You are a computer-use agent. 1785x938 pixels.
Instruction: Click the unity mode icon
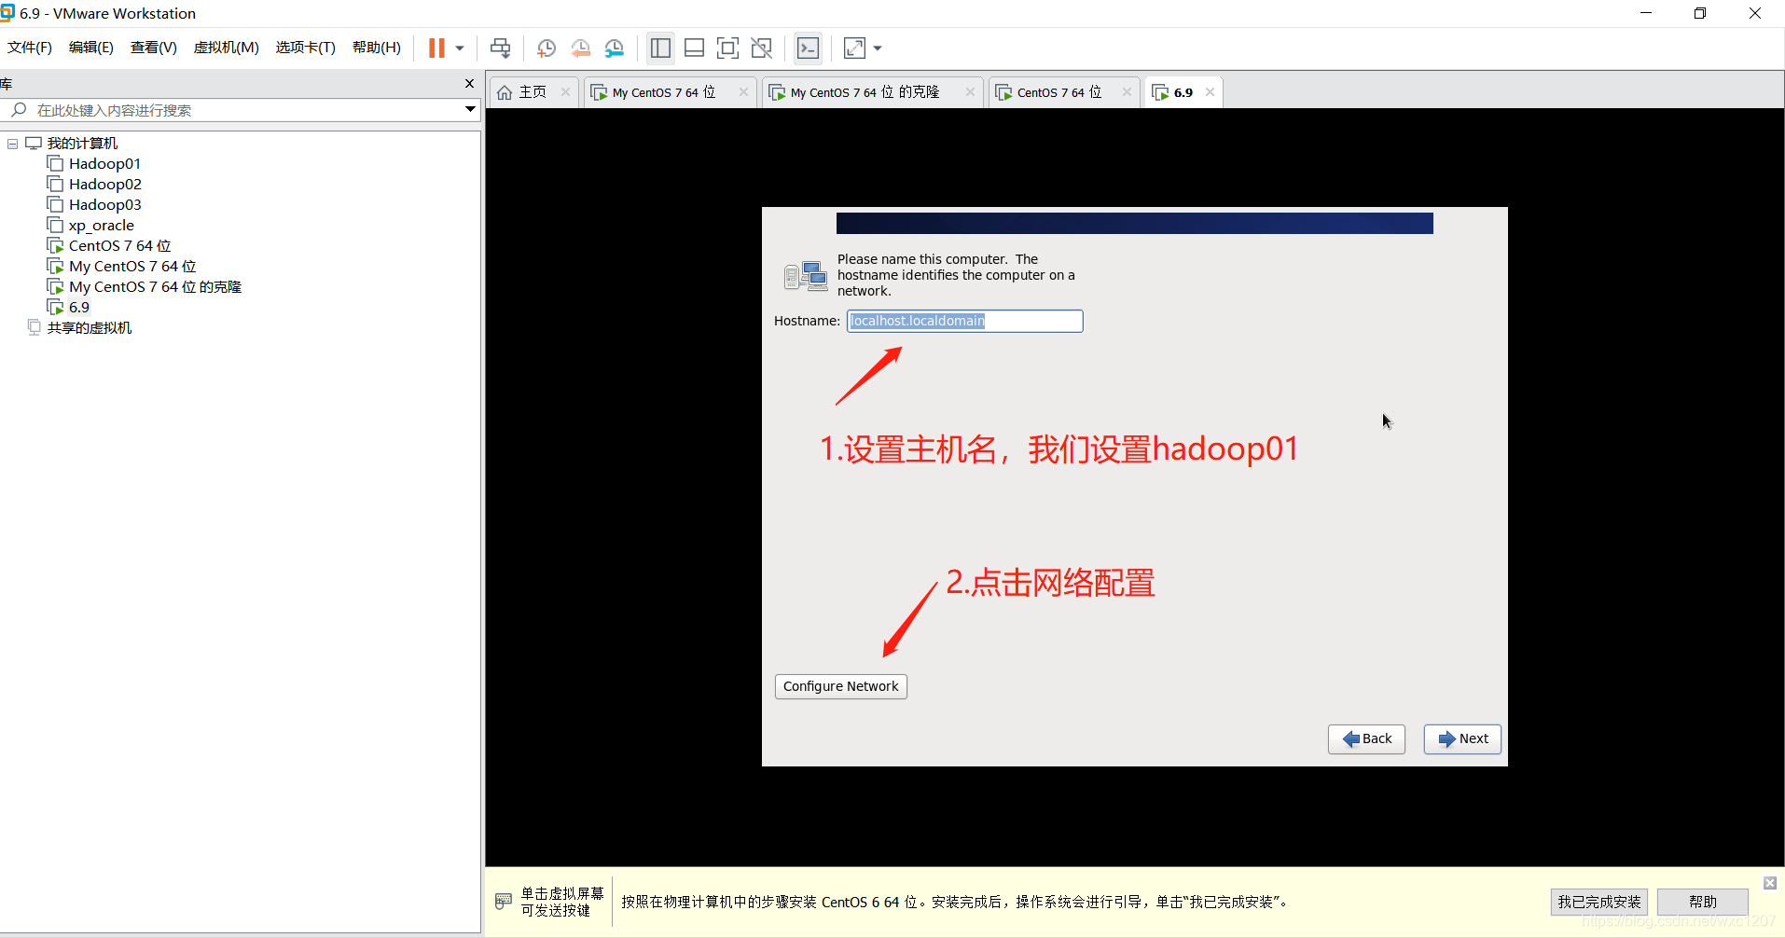pos(761,48)
